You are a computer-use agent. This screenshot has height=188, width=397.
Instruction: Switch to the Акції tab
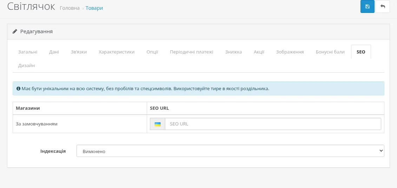click(259, 52)
